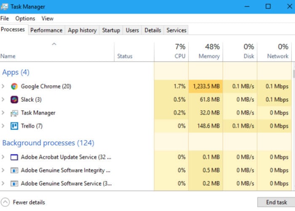295x211 pixels.
Task: Click the Google Chrome app icon
Action: coord(14,87)
